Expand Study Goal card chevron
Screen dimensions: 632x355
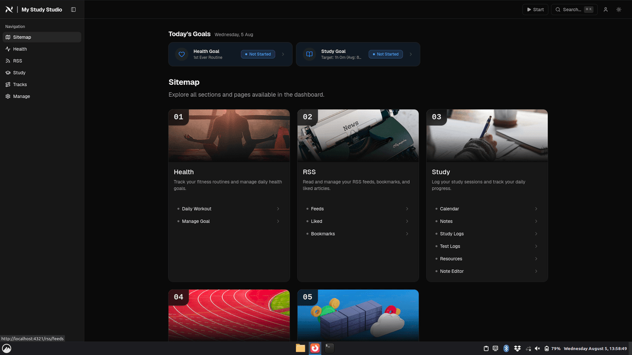tap(411, 54)
